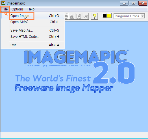
Task: Click the export code toolbar icon
Action: tap(86, 16)
